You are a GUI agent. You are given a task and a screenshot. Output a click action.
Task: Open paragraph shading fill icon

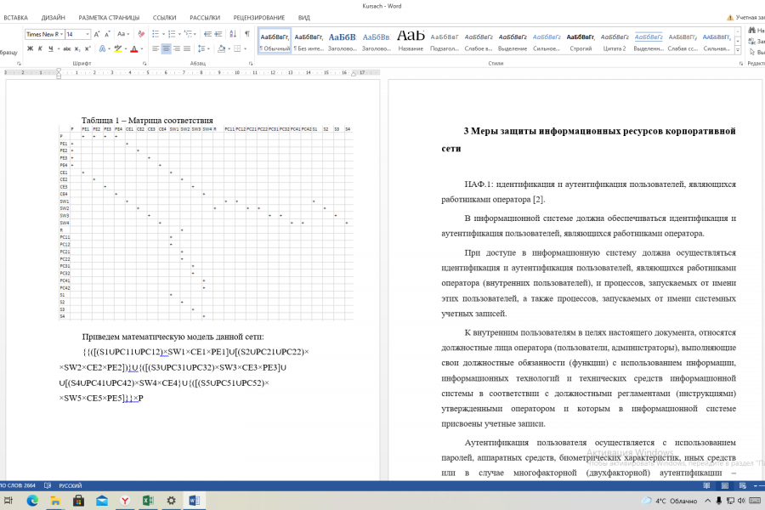tap(222, 48)
